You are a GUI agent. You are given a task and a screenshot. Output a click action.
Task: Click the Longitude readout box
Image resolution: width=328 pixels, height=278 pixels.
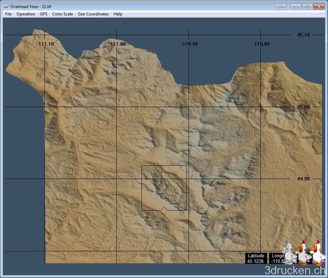click(x=277, y=258)
